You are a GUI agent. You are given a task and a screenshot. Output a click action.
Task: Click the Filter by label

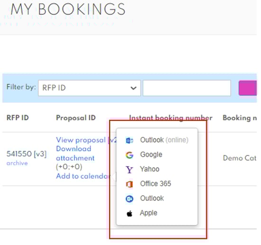tap(21, 87)
